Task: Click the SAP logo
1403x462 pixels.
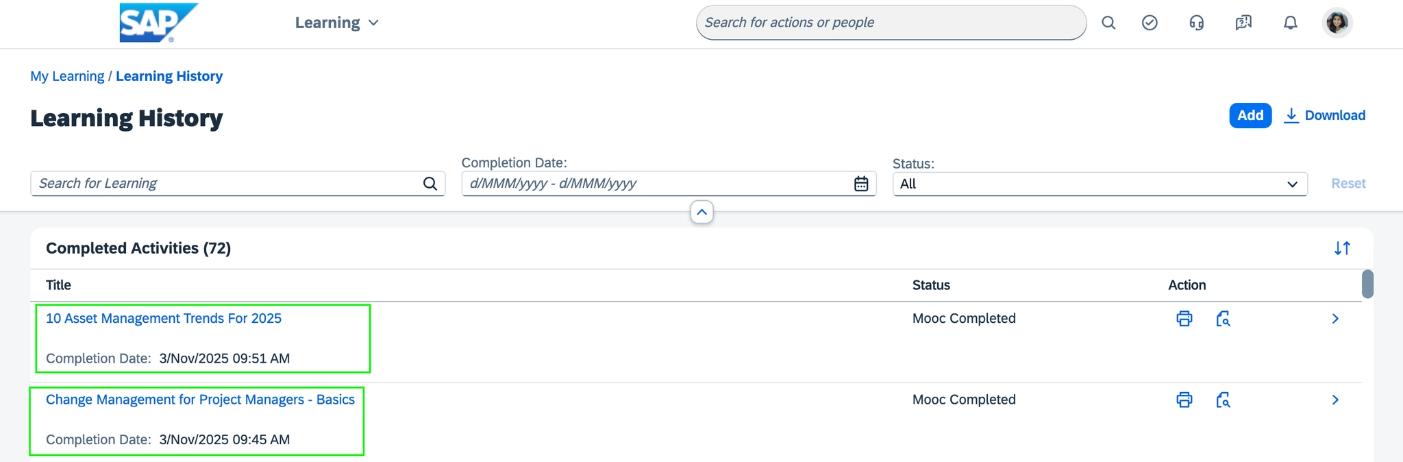Action: point(159,23)
